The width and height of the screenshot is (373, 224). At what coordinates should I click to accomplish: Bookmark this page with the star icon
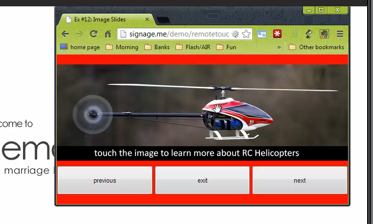point(246,34)
